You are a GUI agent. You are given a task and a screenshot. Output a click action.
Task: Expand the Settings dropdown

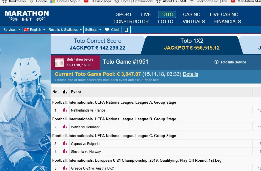93,29
